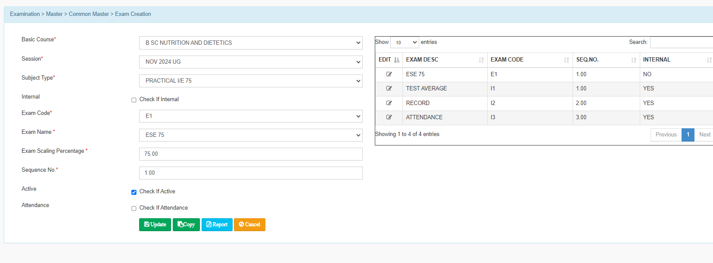Tick the Check If Attendance checkbox
The width and height of the screenshot is (713, 263).
click(x=134, y=208)
